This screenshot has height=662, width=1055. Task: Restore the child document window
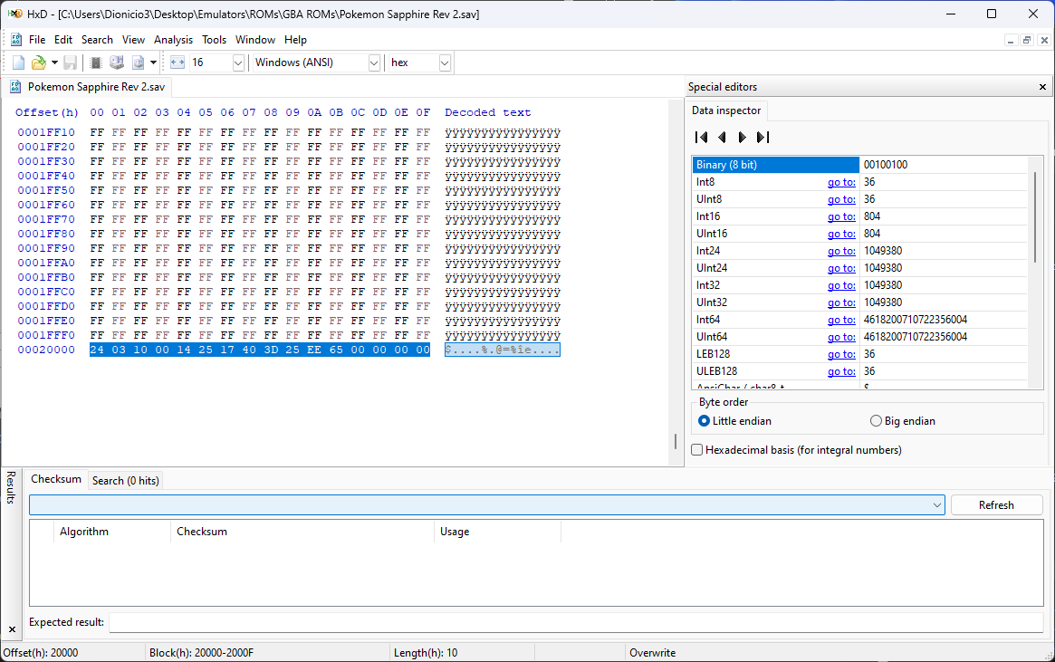coord(1026,41)
